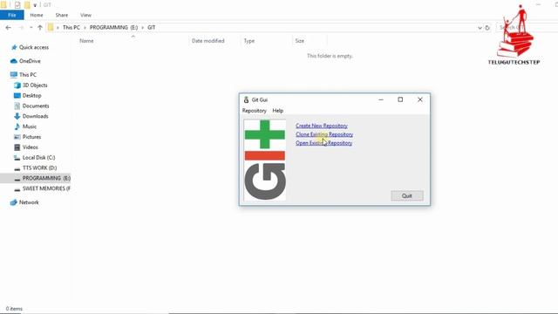Select This PC in navigation pane
The image size is (558, 314).
click(x=28, y=75)
